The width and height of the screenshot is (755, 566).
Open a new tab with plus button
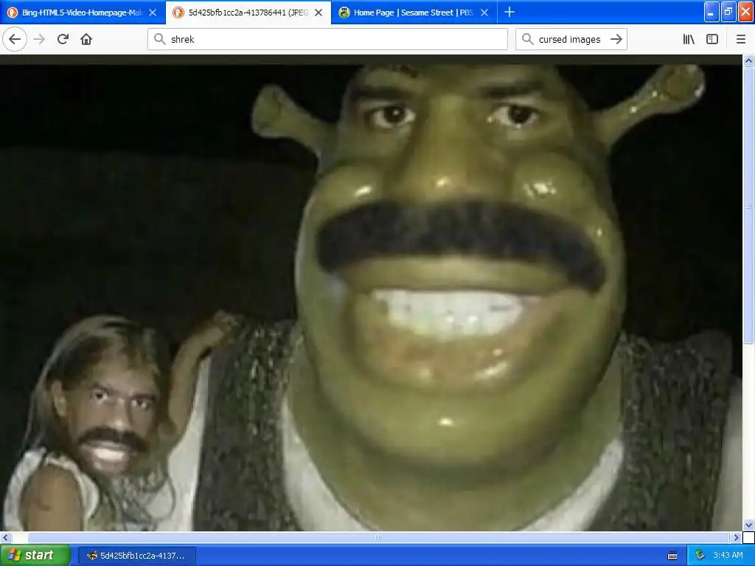[x=509, y=12]
